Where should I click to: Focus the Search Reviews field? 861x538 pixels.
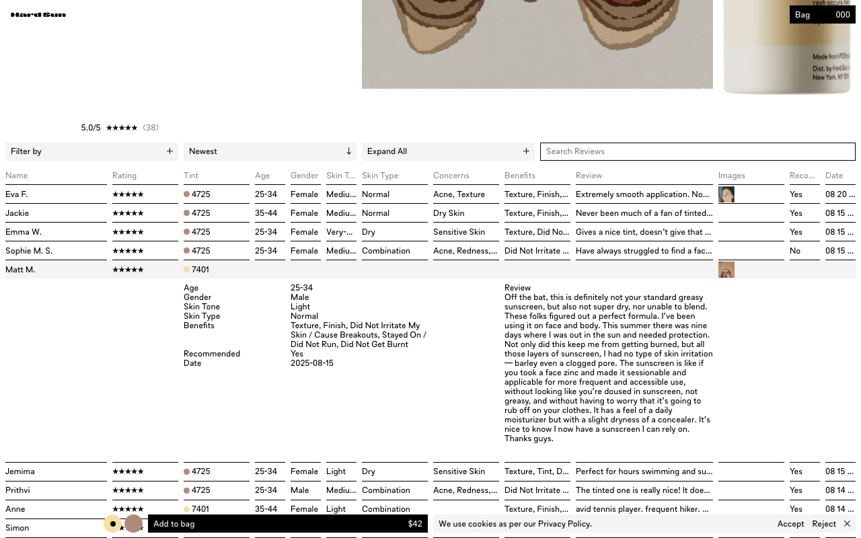(698, 151)
